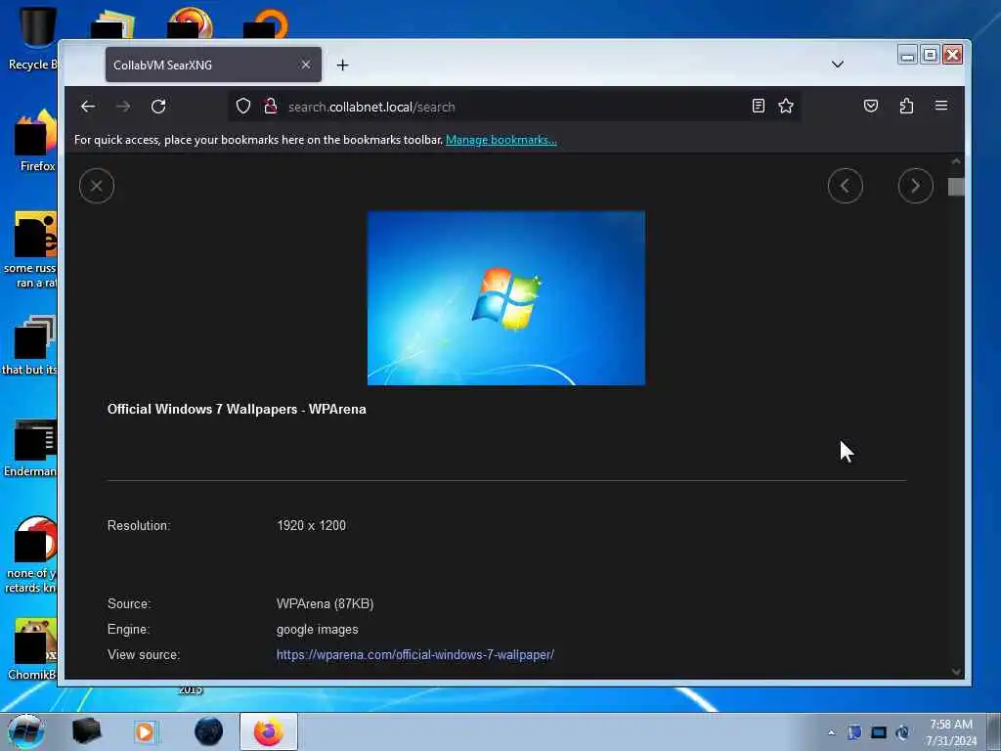1001x751 pixels.
Task: Click the address bar URL field
Action: pyautogui.click(x=514, y=107)
